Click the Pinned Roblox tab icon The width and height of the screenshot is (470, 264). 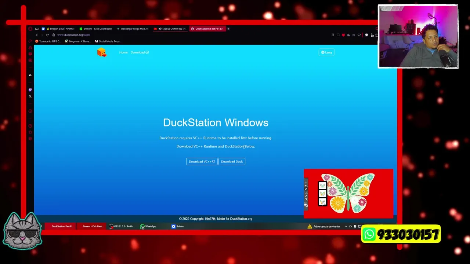(x=43, y=29)
